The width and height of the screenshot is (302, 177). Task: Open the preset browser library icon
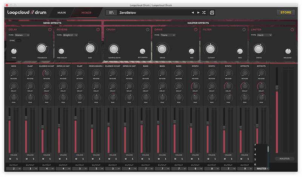pyautogui.click(x=111, y=12)
